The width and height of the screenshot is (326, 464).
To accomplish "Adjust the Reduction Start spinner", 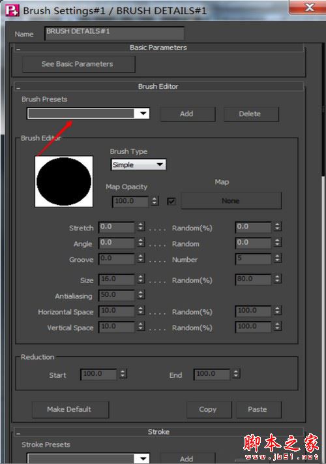I will [123, 374].
